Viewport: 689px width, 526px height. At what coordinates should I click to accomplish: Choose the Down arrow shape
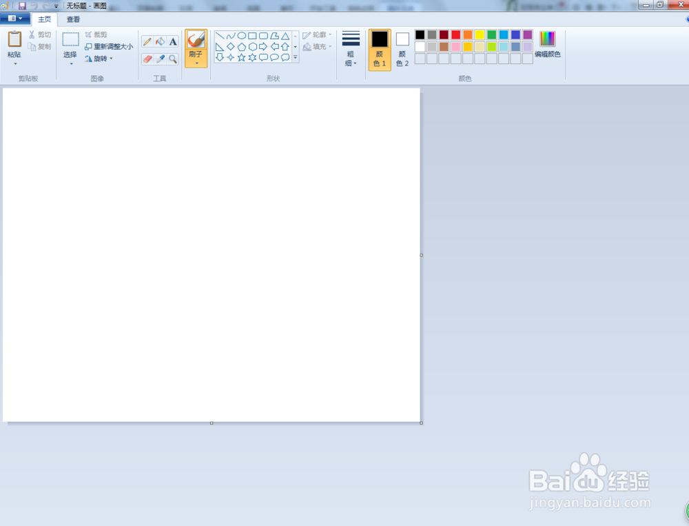pyautogui.click(x=220, y=57)
